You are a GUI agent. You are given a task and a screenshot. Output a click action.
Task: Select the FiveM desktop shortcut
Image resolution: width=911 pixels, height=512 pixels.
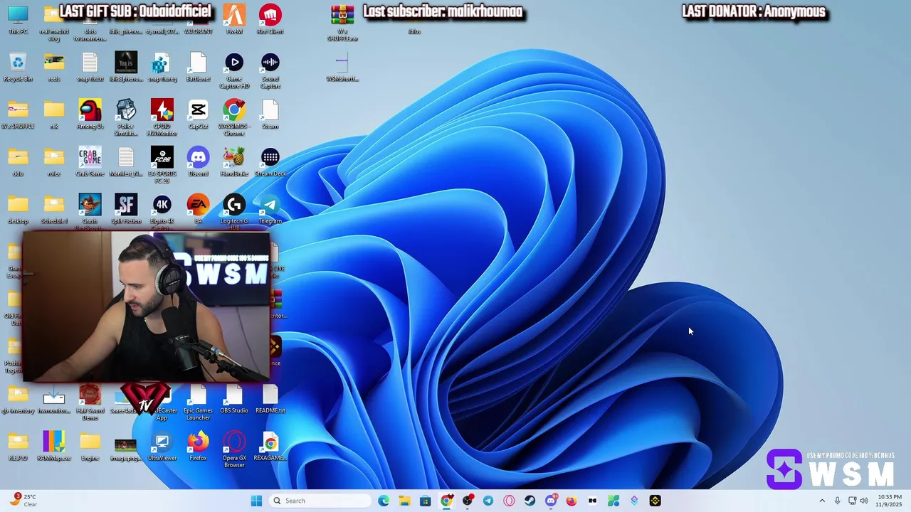point(234,19)
